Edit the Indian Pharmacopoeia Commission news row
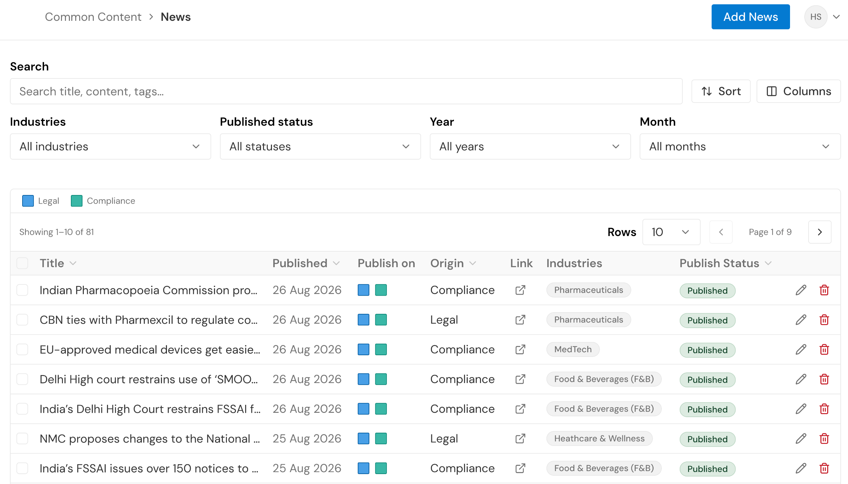 pos(801,290)
